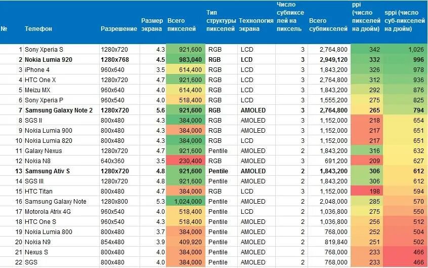Click the Samsung Galaxy Note 2 cell
The width and height of the screenshot is (428, 268).
pos(61,110)
